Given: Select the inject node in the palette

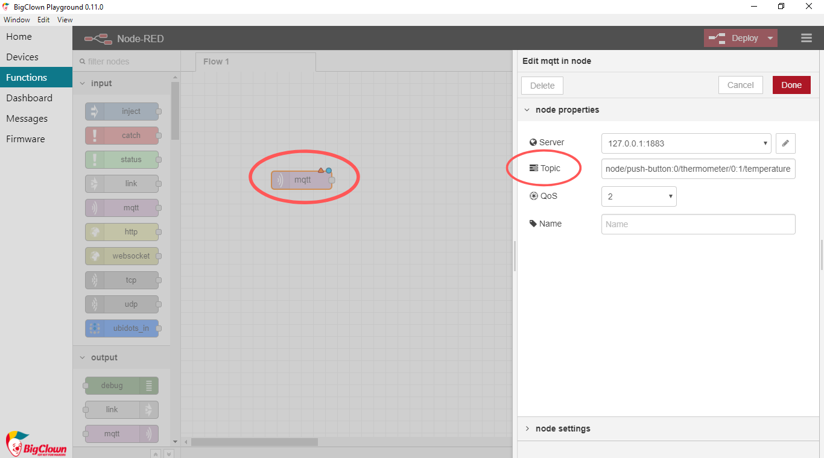Looking at the screenshot, I should coord(122,111).
